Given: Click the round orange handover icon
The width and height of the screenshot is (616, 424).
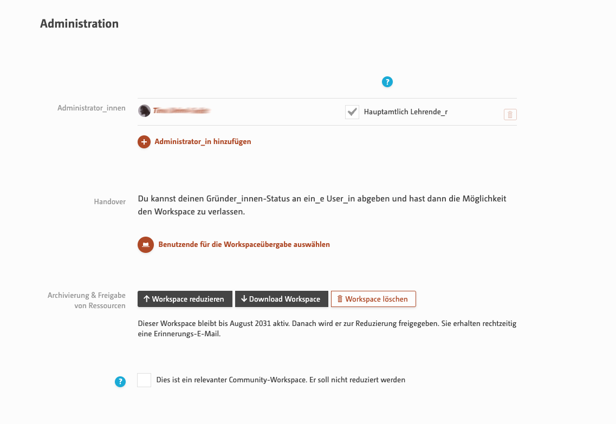Looking at the screenshot, I should click(x=146, y=245).
